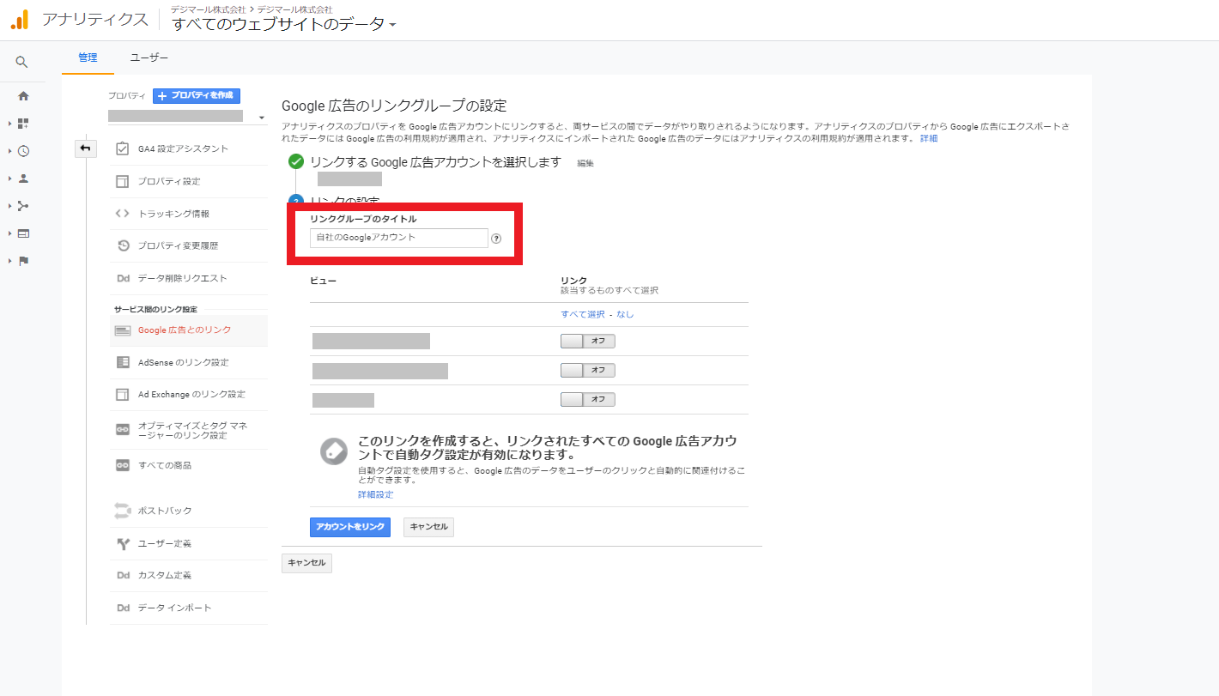Open the Behavior icon in sidebar

click(23, 233)
